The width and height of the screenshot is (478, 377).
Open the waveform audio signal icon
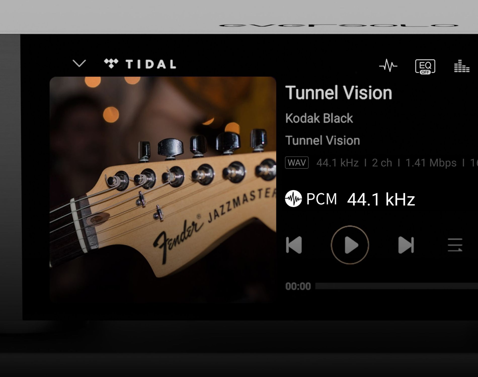(388, 66)
